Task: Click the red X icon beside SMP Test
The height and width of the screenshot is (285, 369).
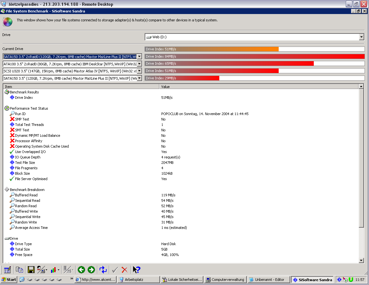Action: [12, 119]
